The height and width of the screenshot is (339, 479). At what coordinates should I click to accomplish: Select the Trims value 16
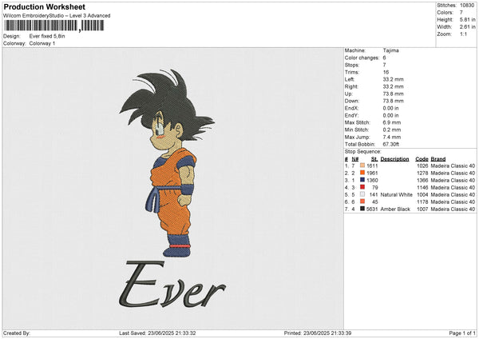pos(386,72)
